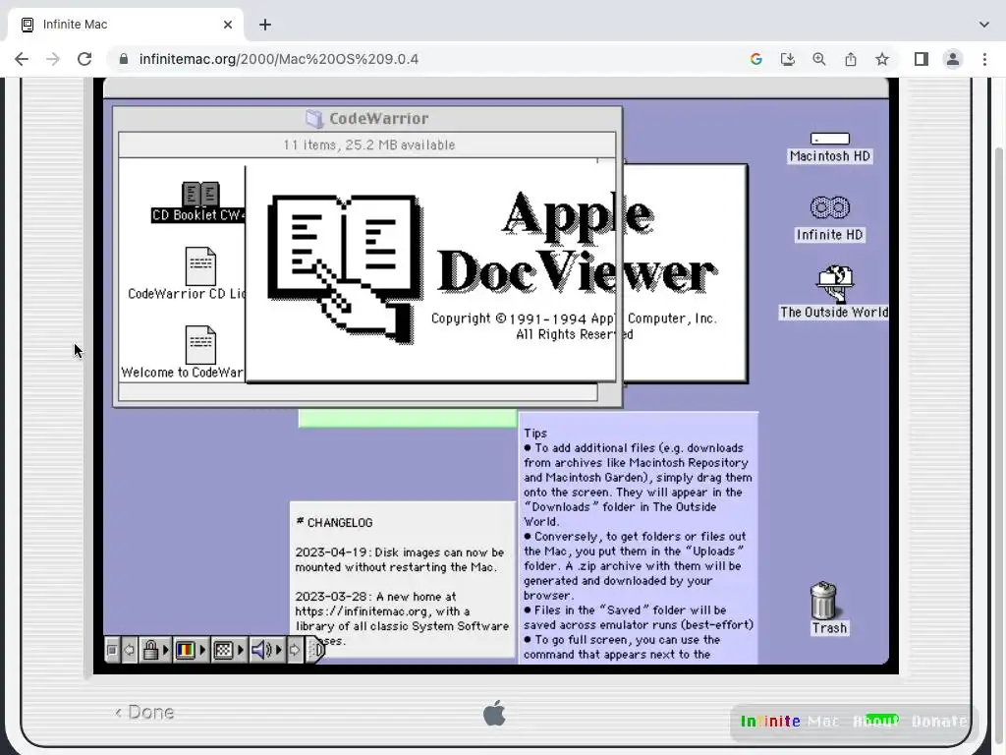Select the Infinite HD disk icon
This screenshot has height=755, width=1006.
point(829,207)
